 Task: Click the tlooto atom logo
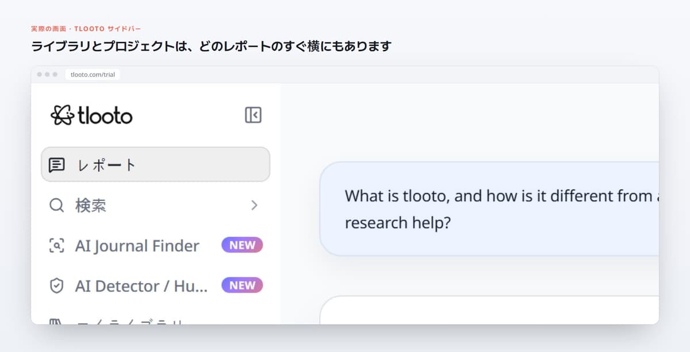(62, 115)
